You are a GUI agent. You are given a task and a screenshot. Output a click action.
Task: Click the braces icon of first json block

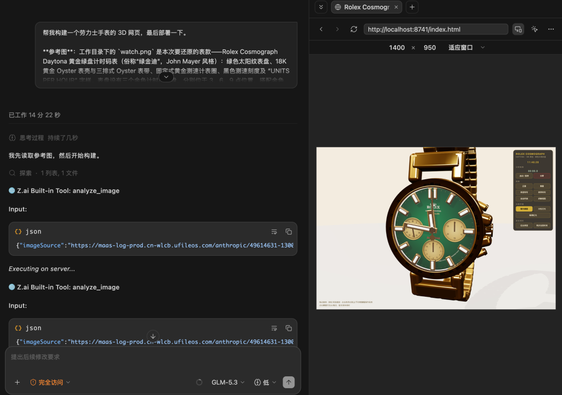[18, 232]
